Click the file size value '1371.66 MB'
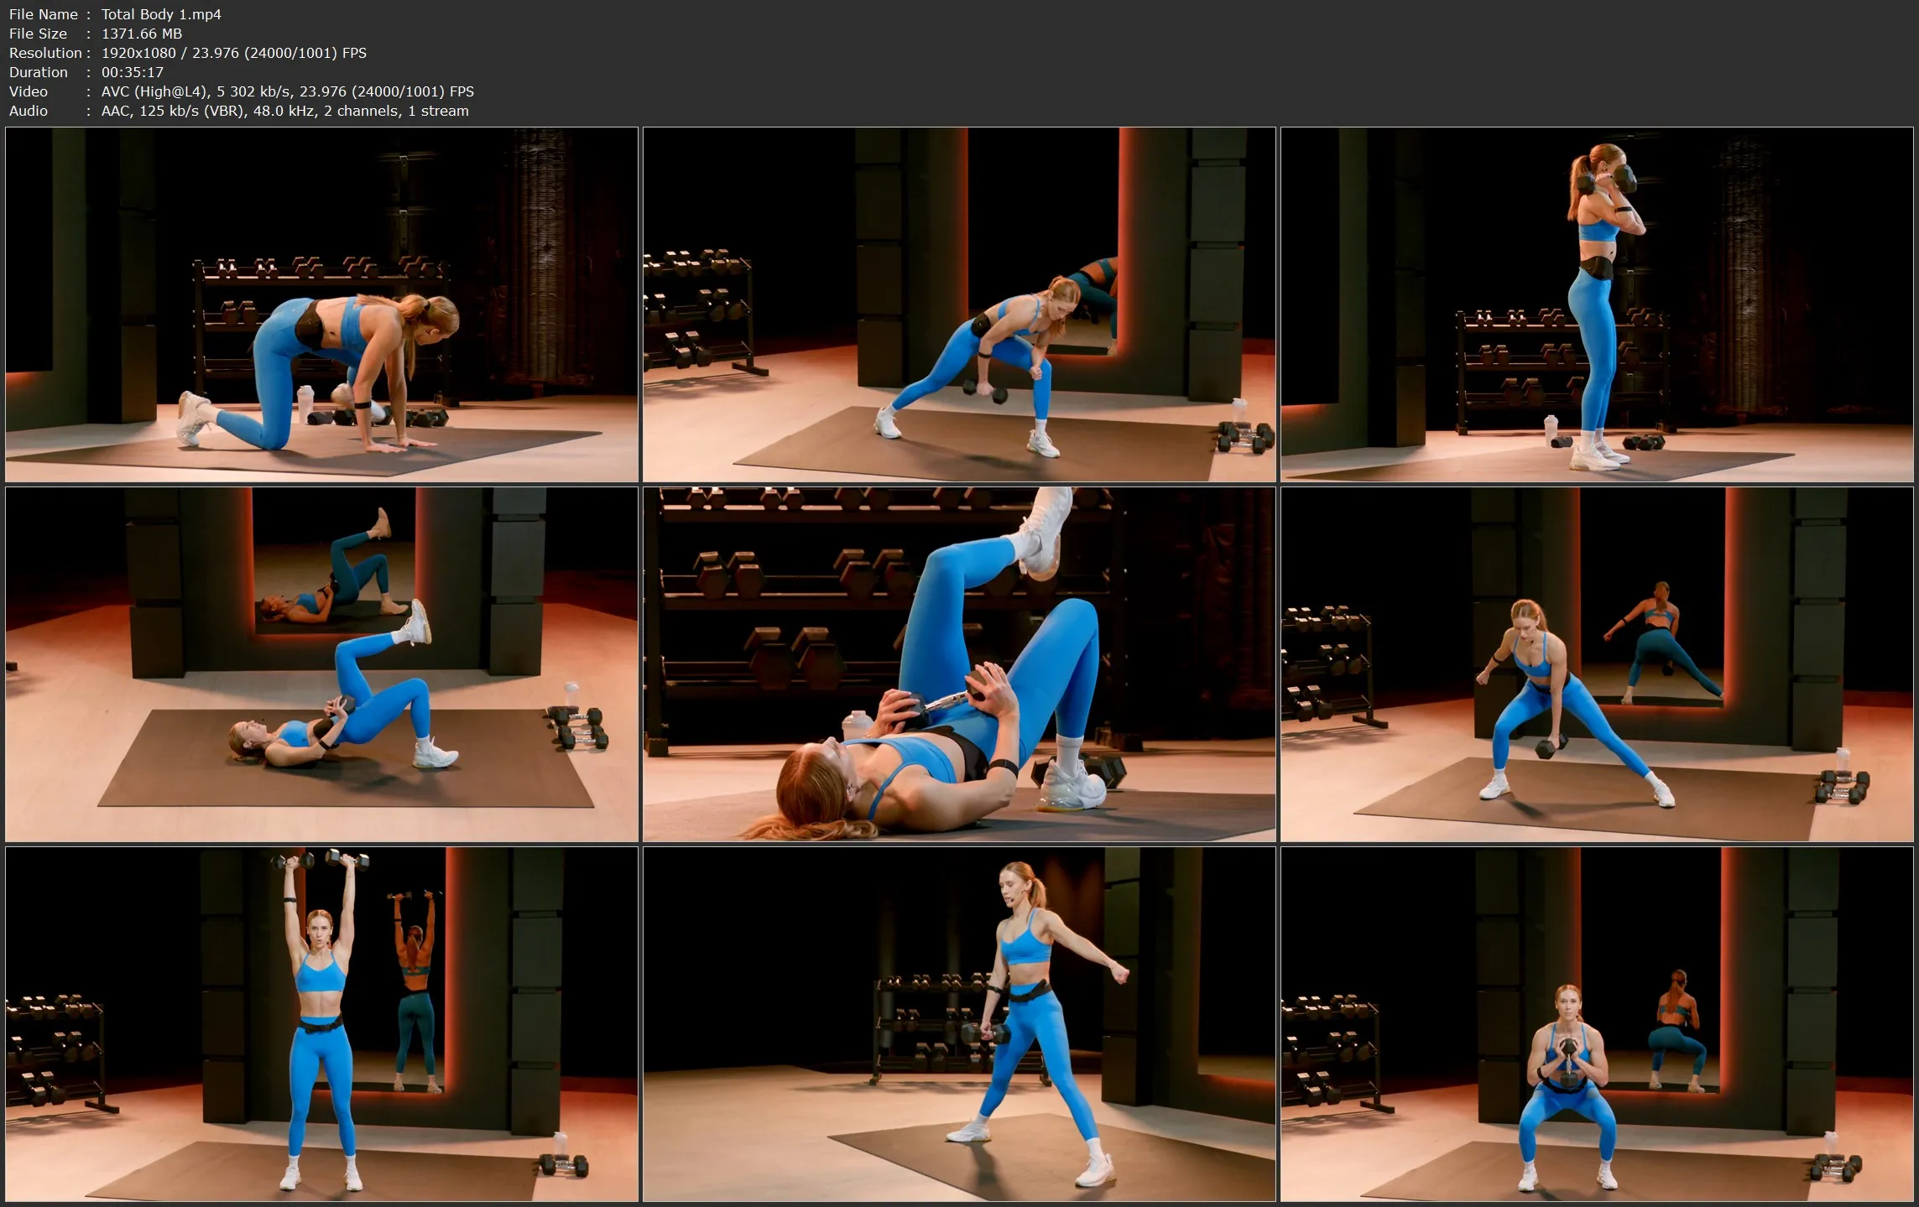 (x=142, y=34)
